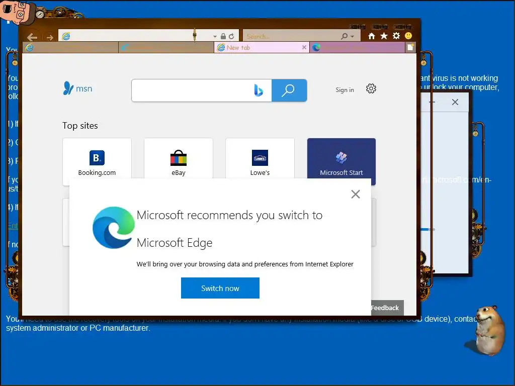Click the blue search magnifier button

pyautogui.click(x=289, y=90)
